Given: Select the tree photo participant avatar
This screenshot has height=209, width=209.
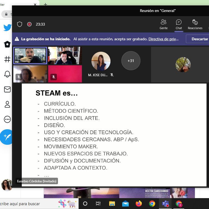Looking at the screenshot, I should click(183, 65).
